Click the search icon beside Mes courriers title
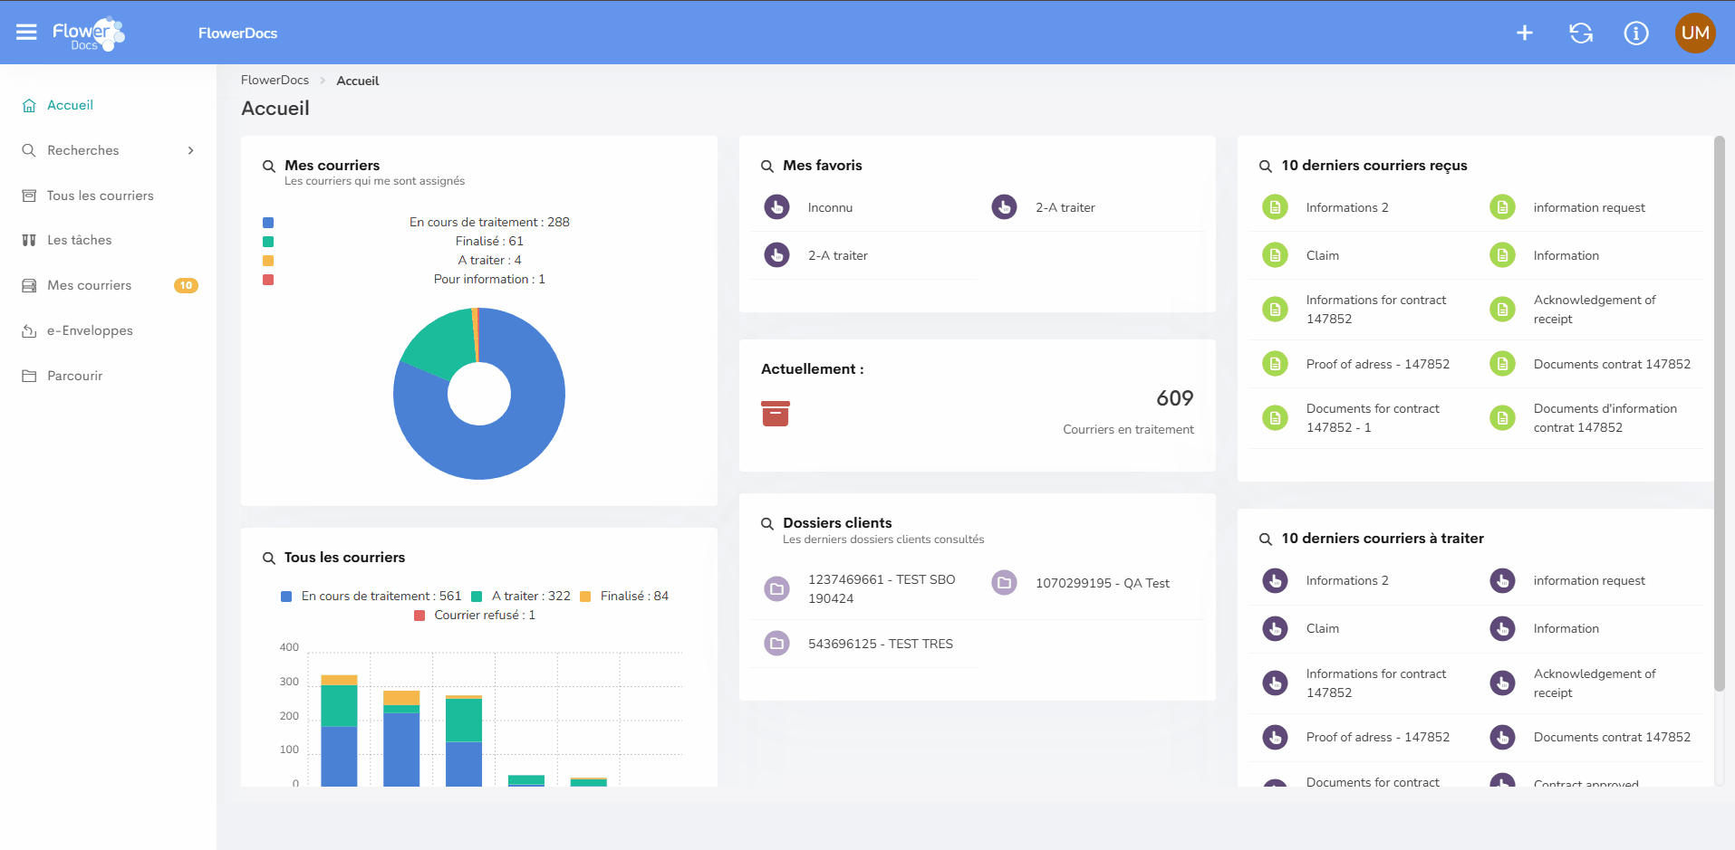 point(269,167)
